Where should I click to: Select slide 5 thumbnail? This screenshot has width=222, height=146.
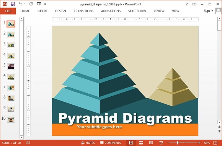click(x=11, y=66)
